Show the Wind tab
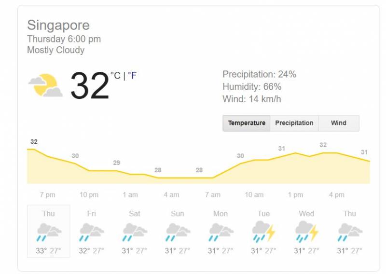Screen dimensions: 386x274 (339, 123)
